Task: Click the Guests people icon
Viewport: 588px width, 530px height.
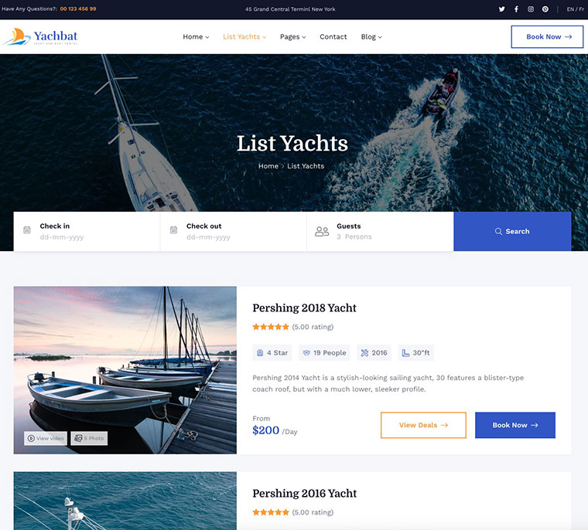Action: (322, 232)
